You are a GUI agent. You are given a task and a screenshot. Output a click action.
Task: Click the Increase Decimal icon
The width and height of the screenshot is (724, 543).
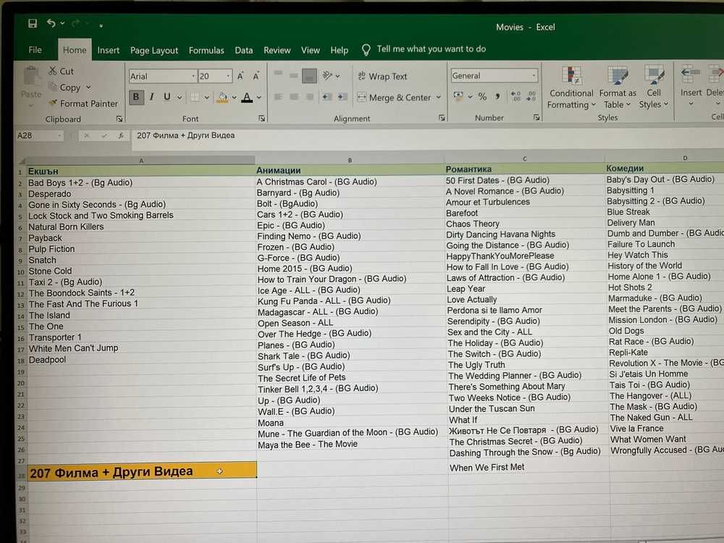tap(515, 96)
